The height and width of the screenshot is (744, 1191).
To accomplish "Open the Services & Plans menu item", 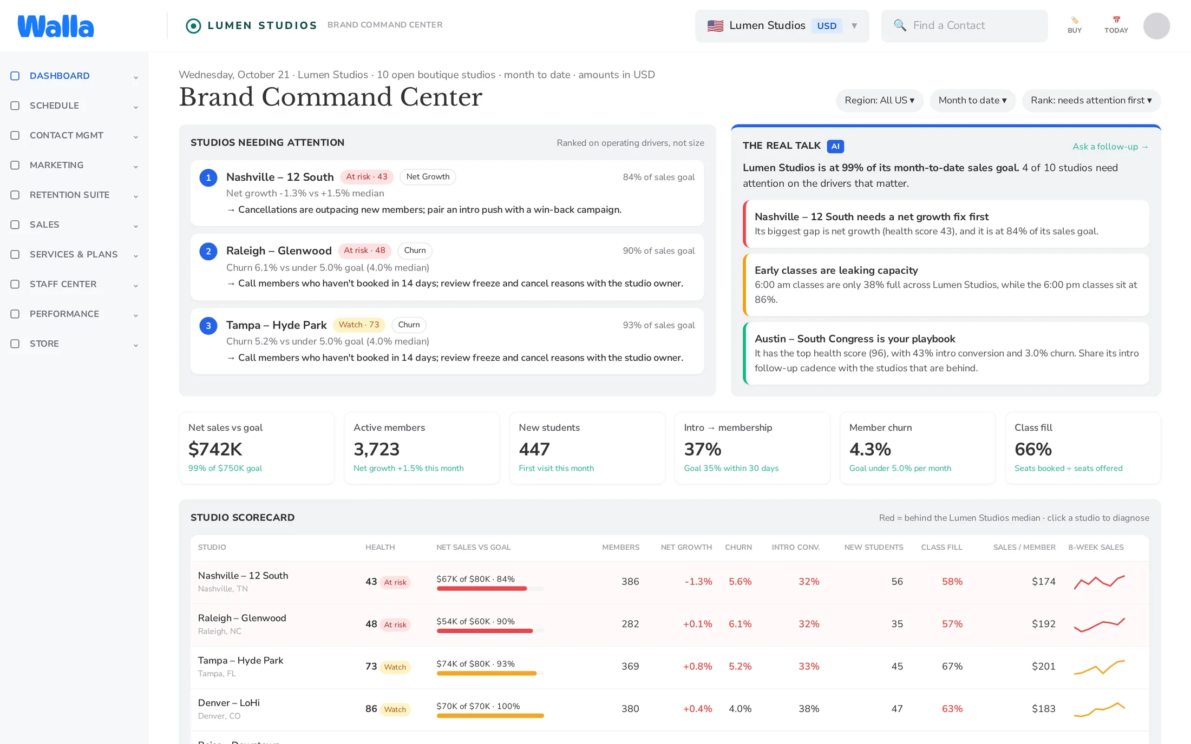I will [74, 254].
